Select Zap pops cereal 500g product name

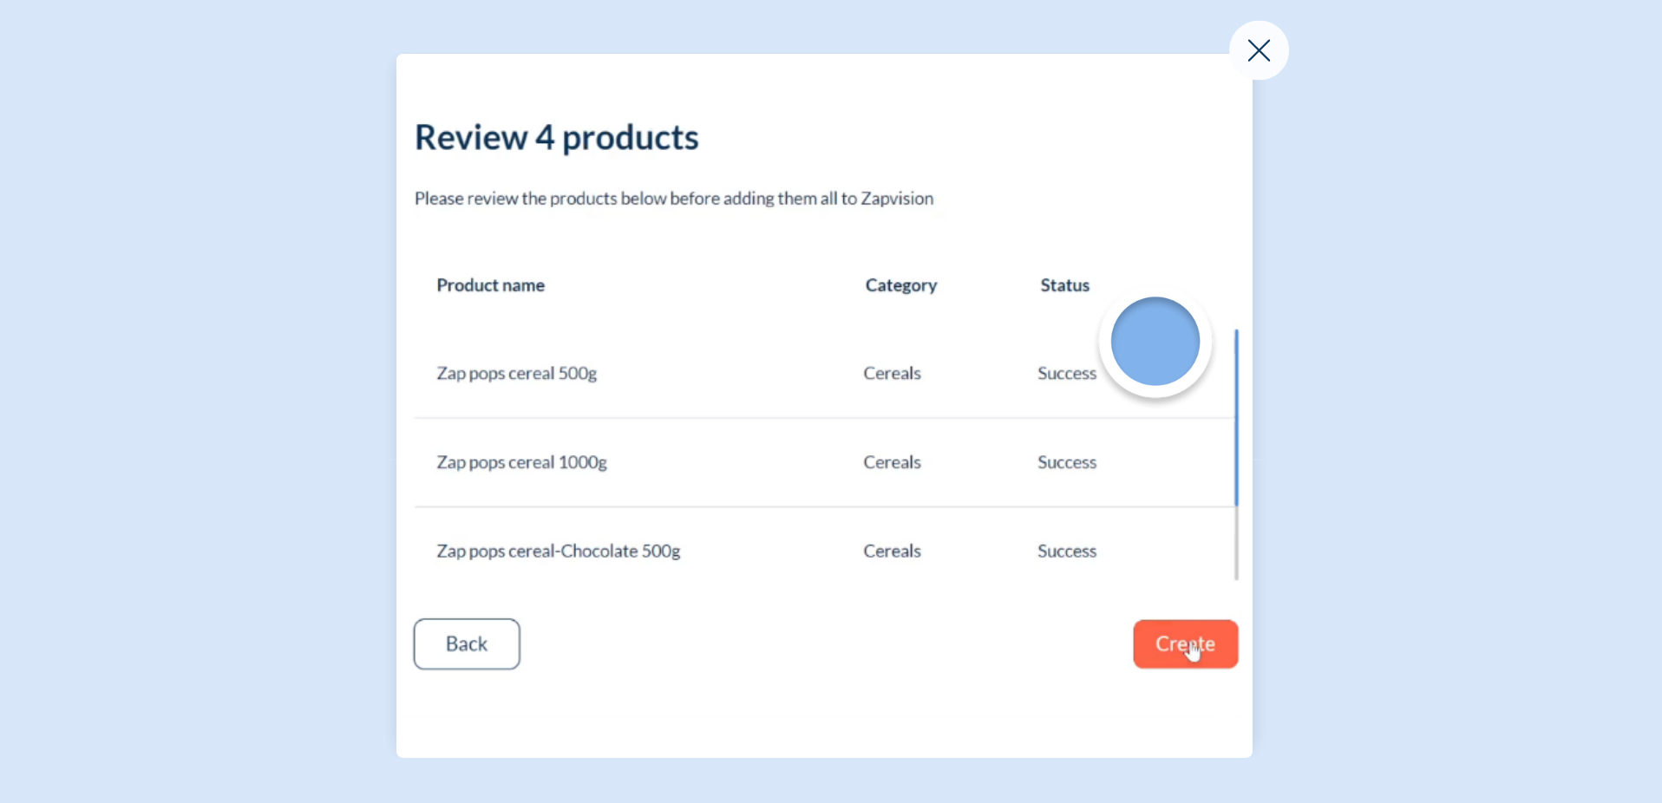pyautogui.click(x=517, y=374)
